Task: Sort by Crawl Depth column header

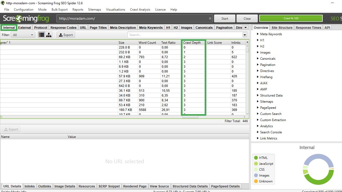Action: (194, 43)
